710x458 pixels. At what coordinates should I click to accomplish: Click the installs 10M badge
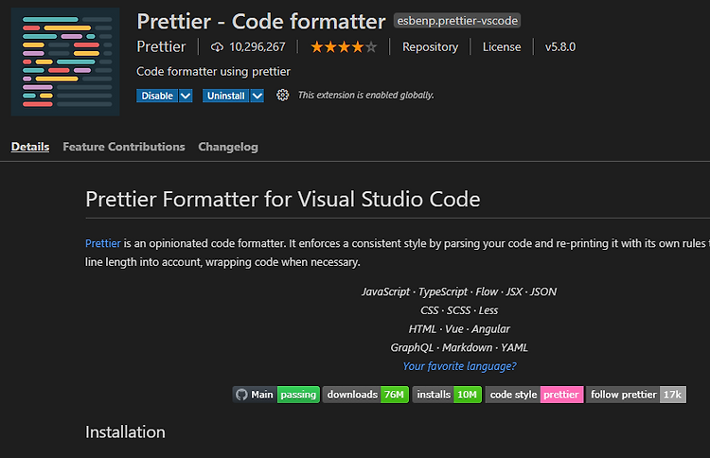[447, 395]
